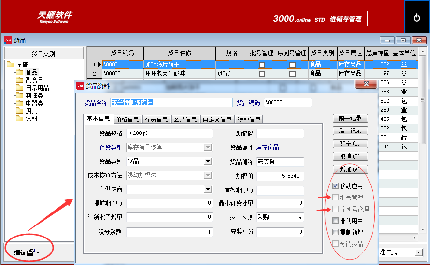430x265 pixels.
Task: Open the 图片信息 tab
Action: pos(185,119)
